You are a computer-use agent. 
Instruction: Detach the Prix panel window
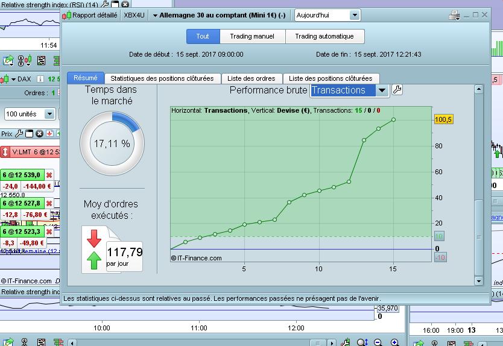pyautogui.click(x=29, y=133)
